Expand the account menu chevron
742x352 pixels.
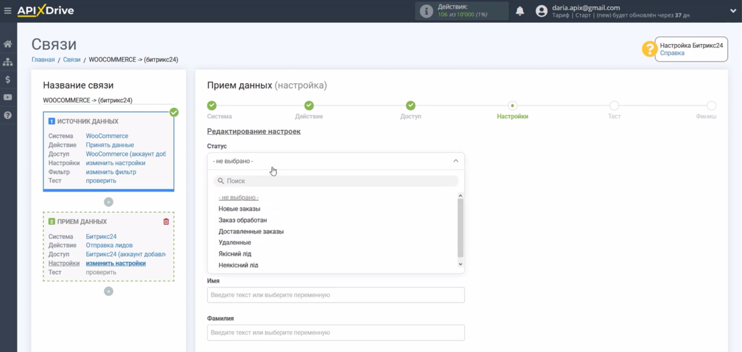(733, 11)
